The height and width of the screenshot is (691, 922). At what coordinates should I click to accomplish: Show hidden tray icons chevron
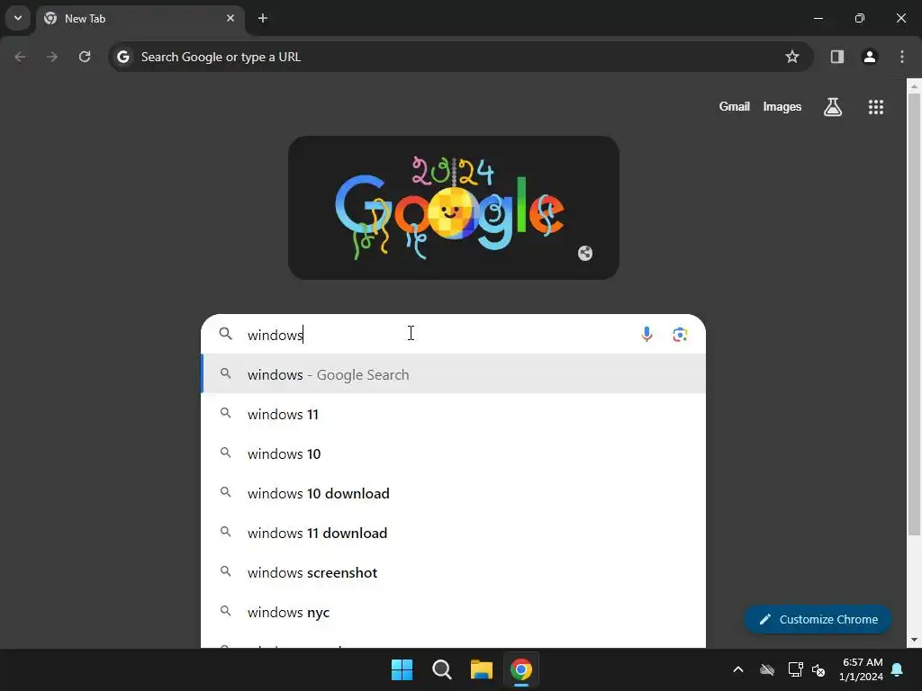point(738,669)
